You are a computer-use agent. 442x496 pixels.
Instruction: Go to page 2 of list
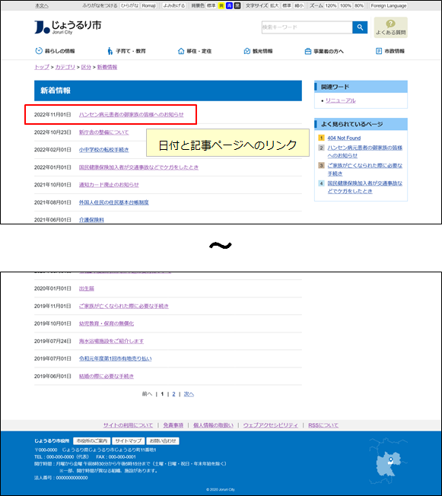(x=173, y=394)
